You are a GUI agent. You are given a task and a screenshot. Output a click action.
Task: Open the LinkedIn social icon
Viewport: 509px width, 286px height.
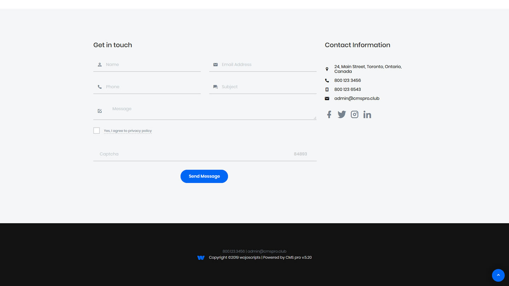367,115
